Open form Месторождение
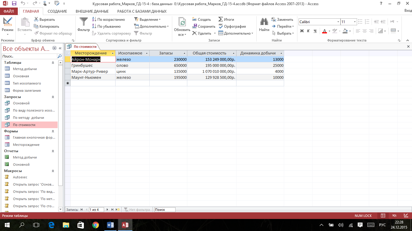 coord(26,145)
